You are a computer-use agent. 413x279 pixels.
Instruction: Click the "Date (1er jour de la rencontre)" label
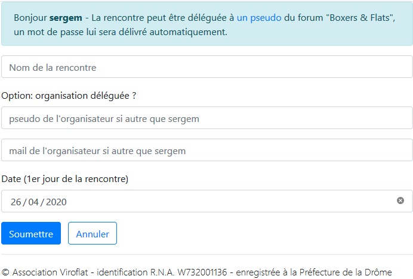pyautogui.click(x=65, y=178)
